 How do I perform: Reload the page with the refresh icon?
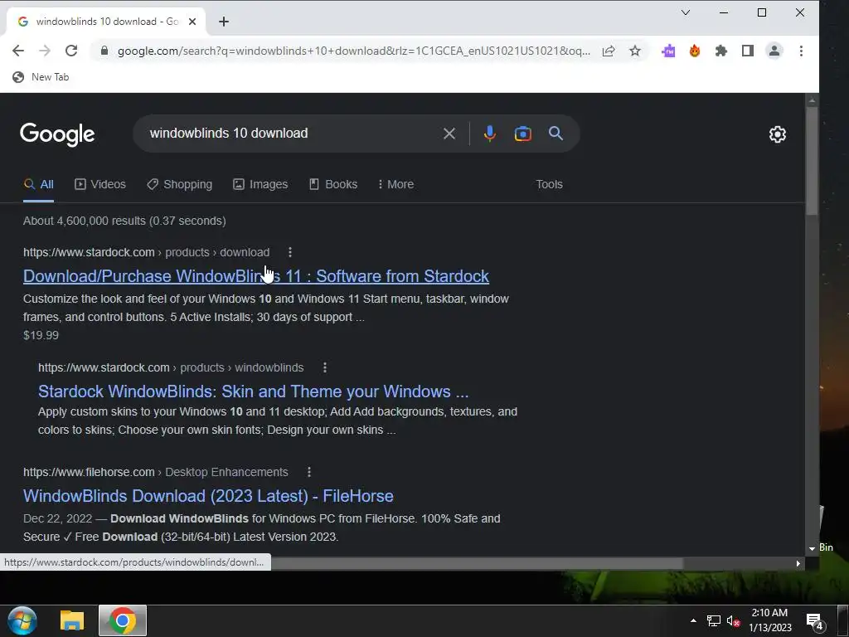[71, 51]
